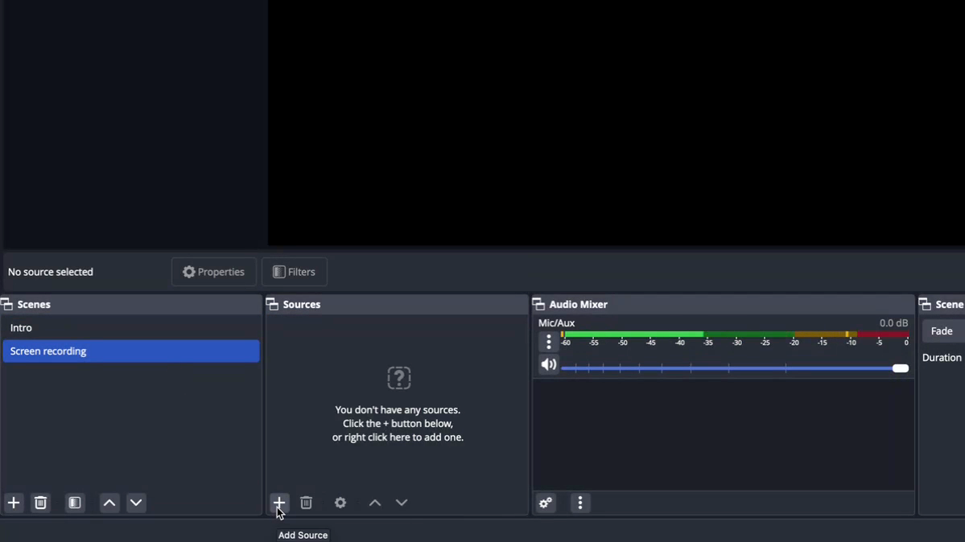This screenshot has width=965, height=542.
Task: Move source down with down arrow
Action: 402,503
